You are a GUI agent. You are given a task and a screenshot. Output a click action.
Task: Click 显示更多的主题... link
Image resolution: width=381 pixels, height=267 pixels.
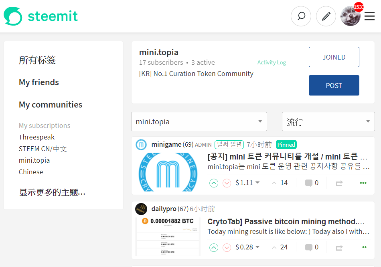tap(52, 192)
